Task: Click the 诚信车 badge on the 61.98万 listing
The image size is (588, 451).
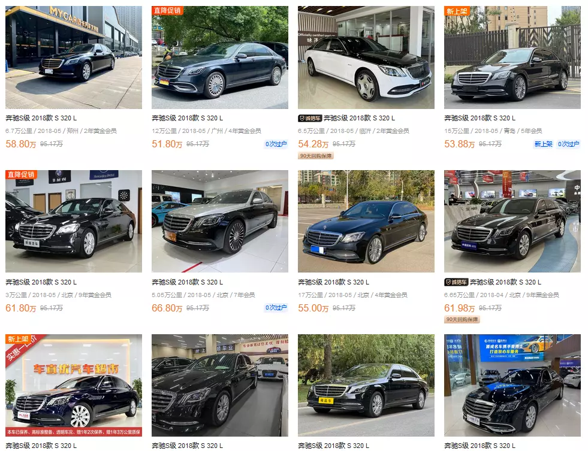Action: coord(456,283)
